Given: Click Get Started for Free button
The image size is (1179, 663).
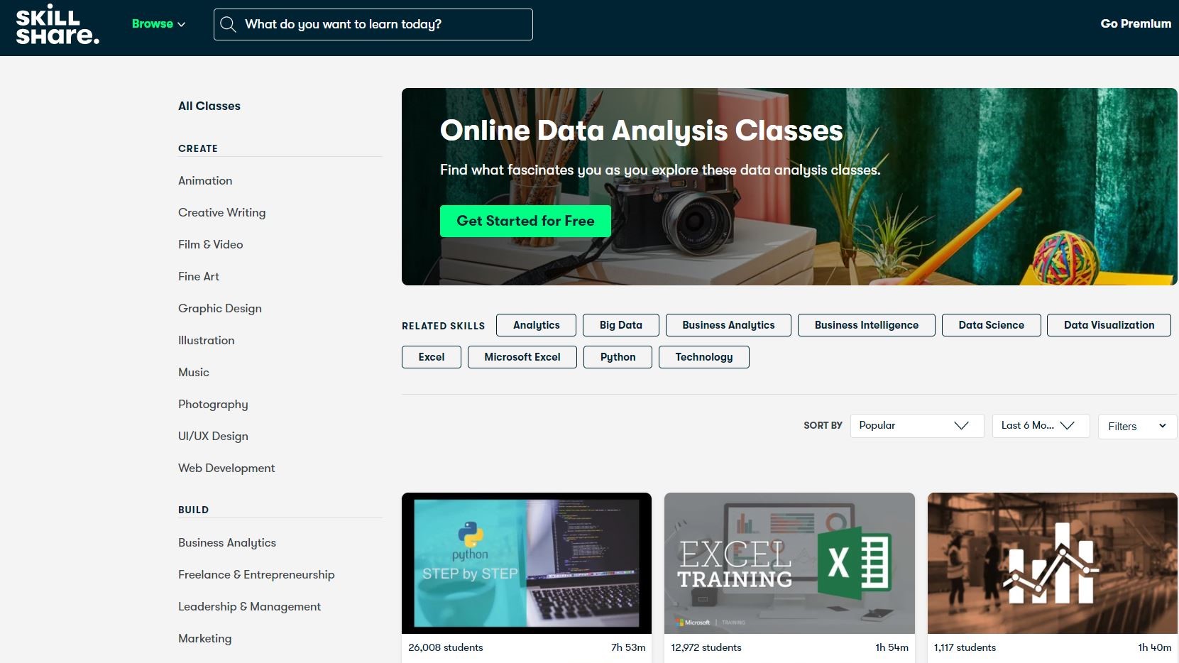Looking at the screenshot, I should (525, 221).
